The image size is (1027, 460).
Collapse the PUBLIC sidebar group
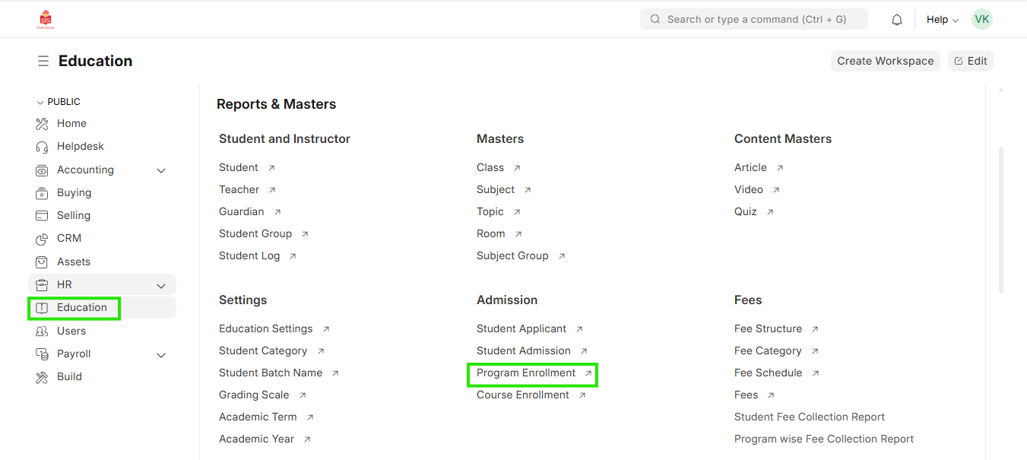(x=40, y=102)
